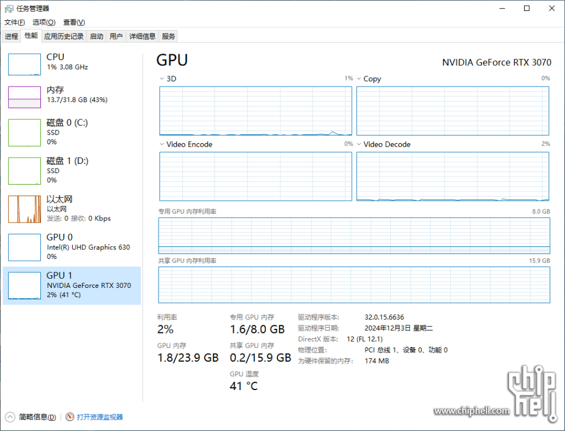The height and width of the screenshot is (431, 565).
Task: Click the 发送: 0 接收: 0 Kbps text
Action: click(x=78, y=219)
